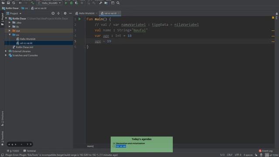Click val vs var.kt breadcrumb
The image size is (279, 157).
(39, 8)
